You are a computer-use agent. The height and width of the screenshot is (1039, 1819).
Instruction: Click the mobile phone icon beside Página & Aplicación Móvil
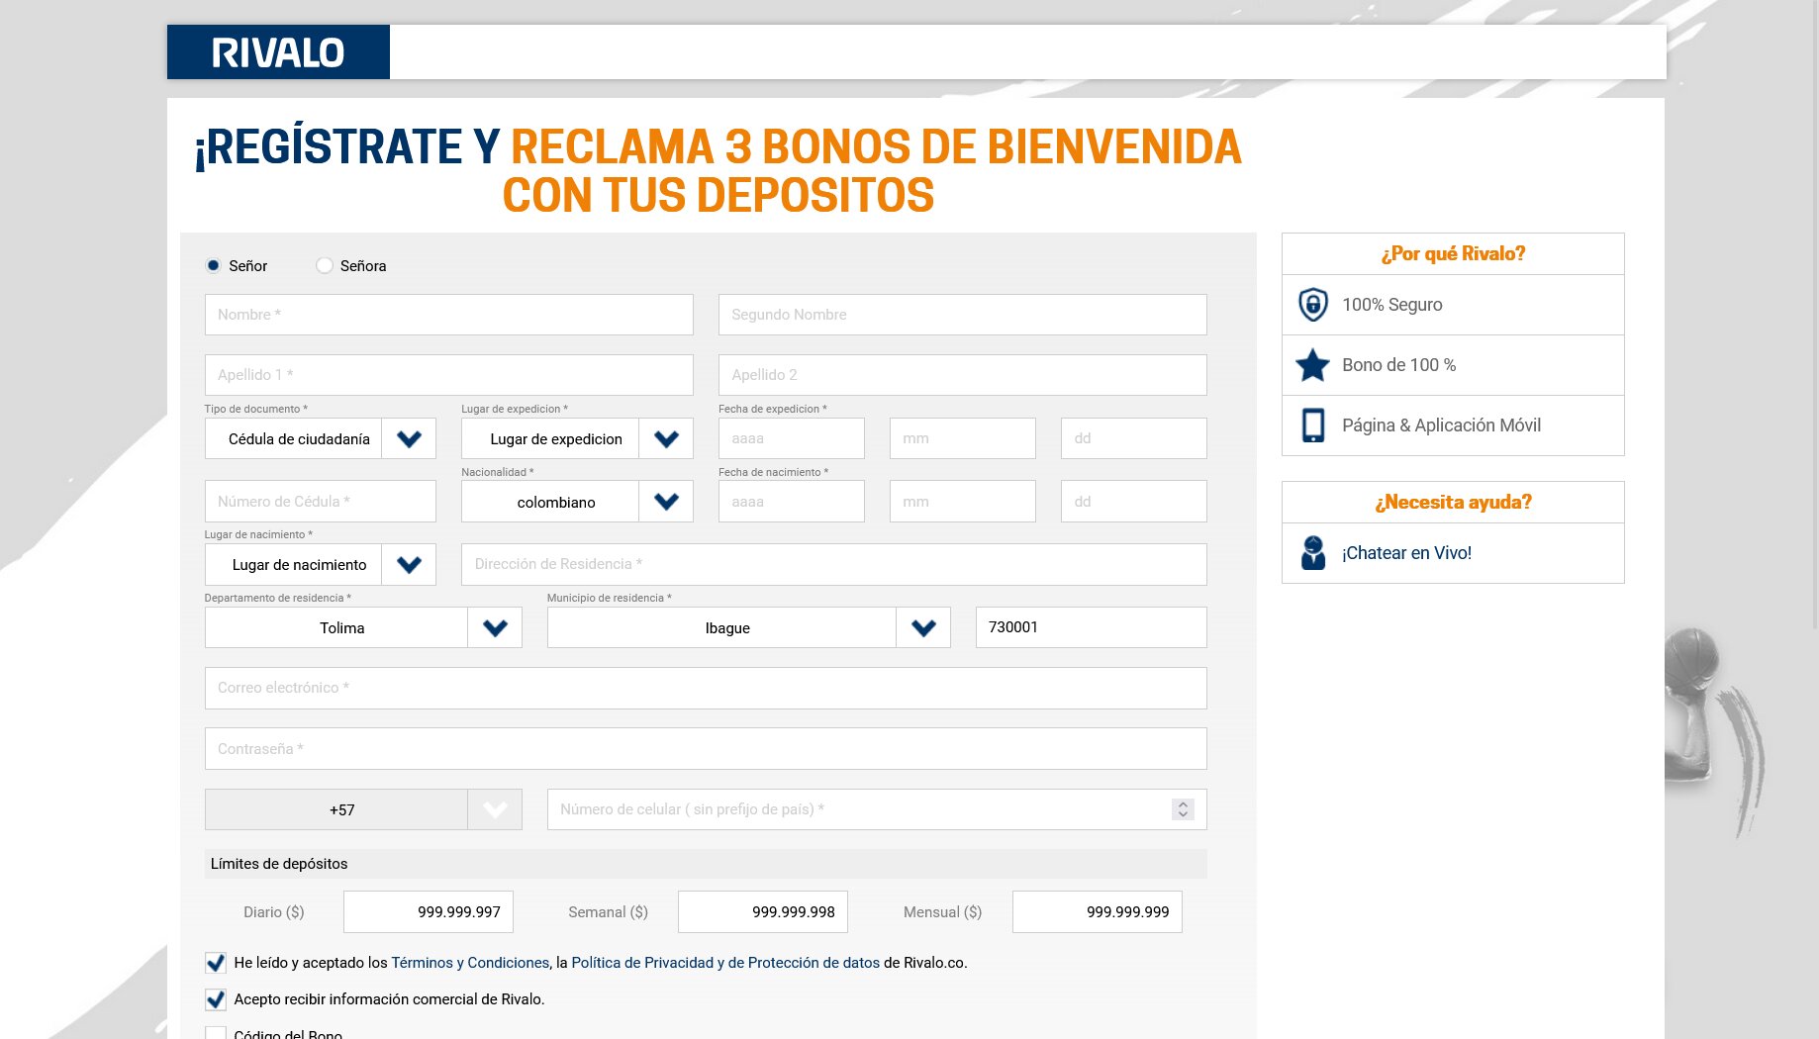click(1312, 425)
